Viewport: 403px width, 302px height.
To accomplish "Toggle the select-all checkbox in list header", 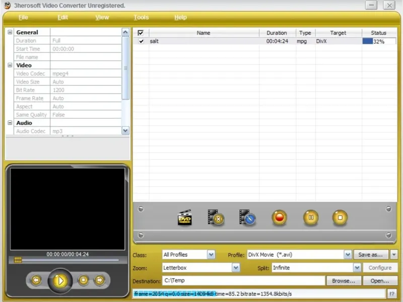I will pyautogui.click(x=141, y=33).
